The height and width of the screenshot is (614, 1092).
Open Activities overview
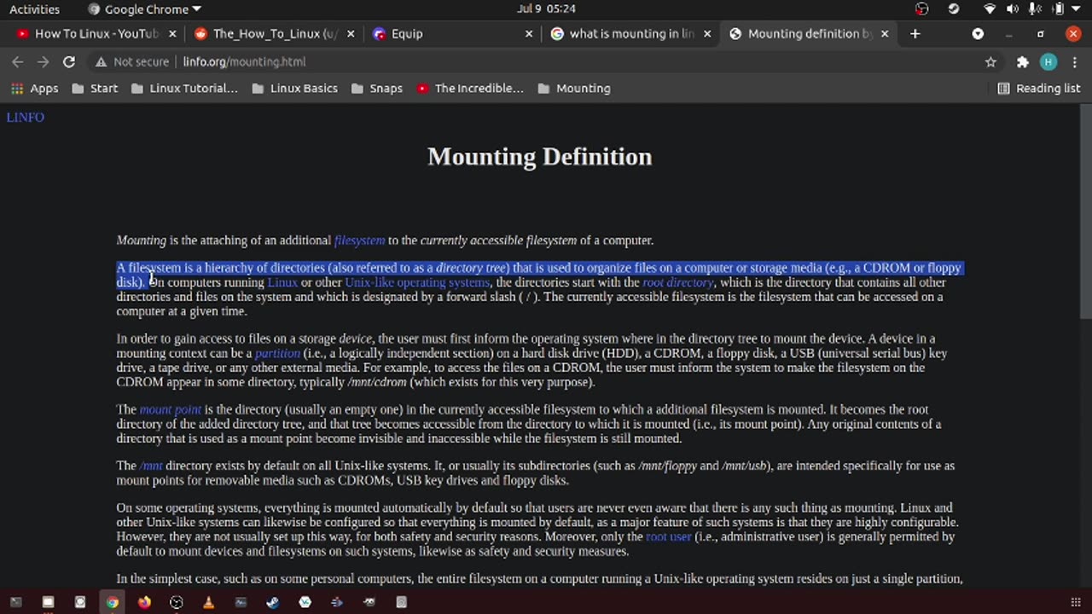34,9
